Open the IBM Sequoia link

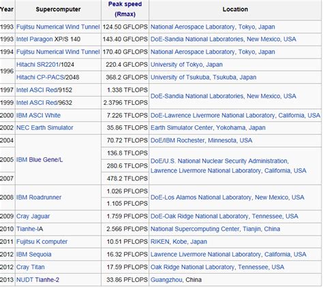click(x=34, y=255)
